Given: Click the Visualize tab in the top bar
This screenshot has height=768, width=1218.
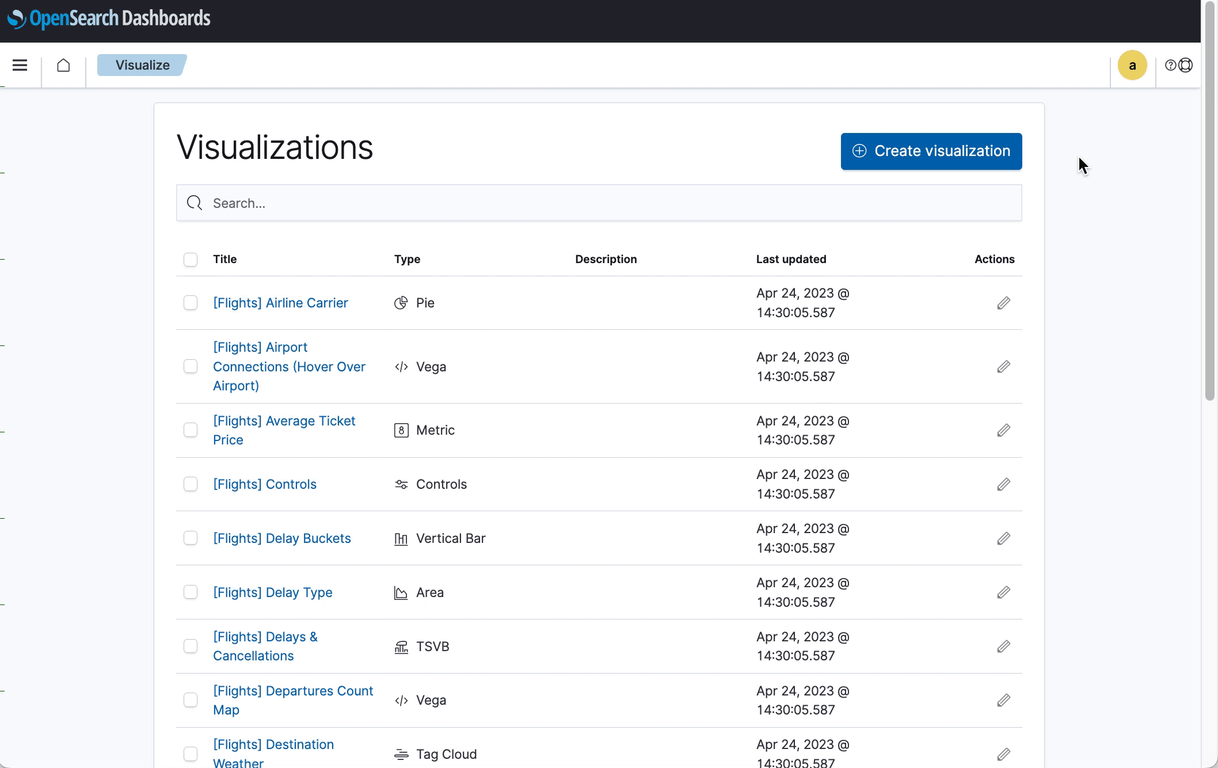Looking at the screenshot, I should pyautogui.click(x=142, y=64).
